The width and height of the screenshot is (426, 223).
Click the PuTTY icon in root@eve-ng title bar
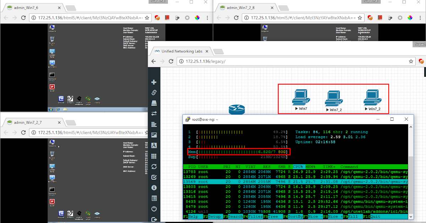(187, 119)
